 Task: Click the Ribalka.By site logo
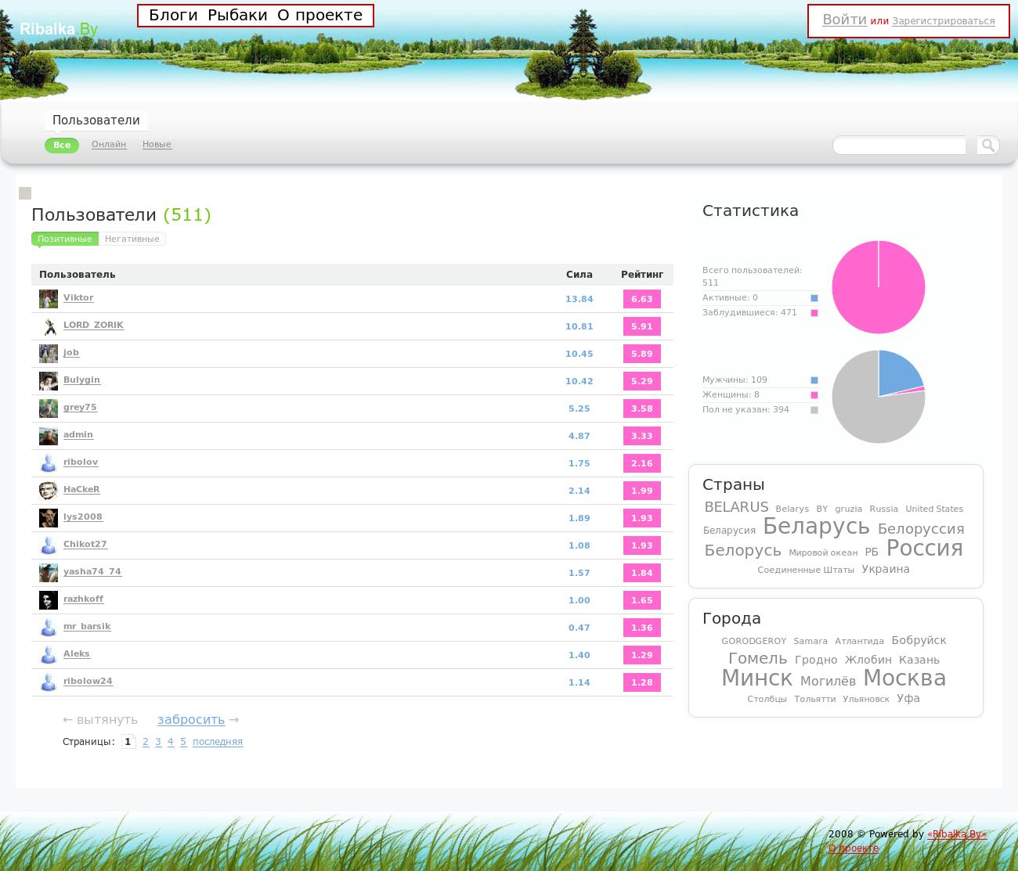tap(59, 30)
